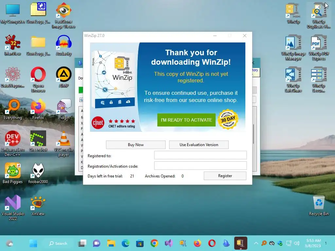Launch WinZip Duplicate File Finder shortcut

(x=319, y=15)
